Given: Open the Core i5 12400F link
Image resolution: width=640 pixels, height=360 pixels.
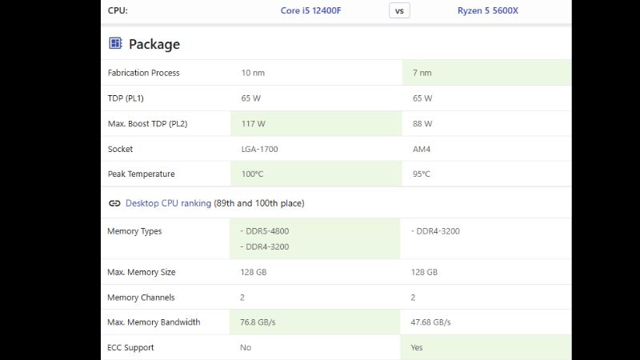Looking at the screenshot, I should click(310, 10).
